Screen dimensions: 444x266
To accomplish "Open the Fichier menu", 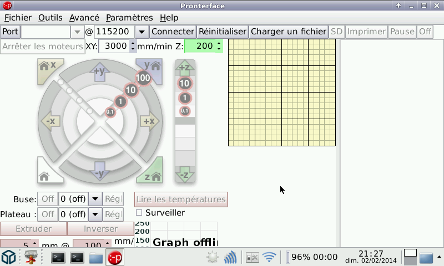I will tap(18, 18).
